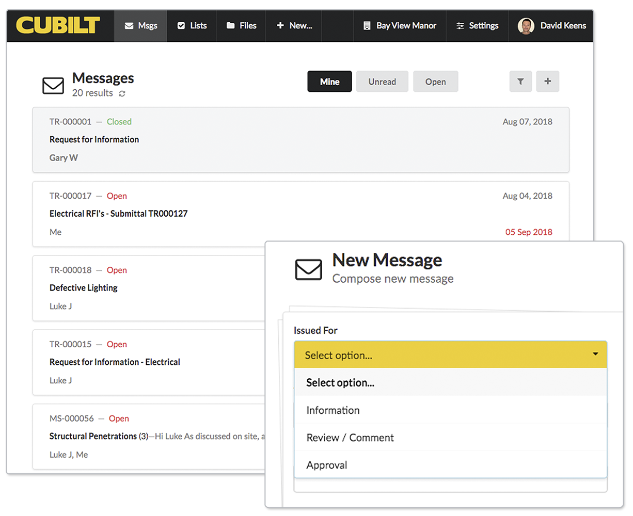Open the New... menu in the navbar

(x=293, y=25)
